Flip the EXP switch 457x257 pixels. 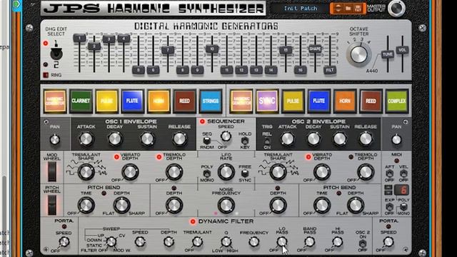(389, 207)
